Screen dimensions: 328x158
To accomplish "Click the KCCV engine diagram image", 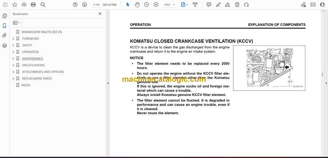I will pos(269,68).
